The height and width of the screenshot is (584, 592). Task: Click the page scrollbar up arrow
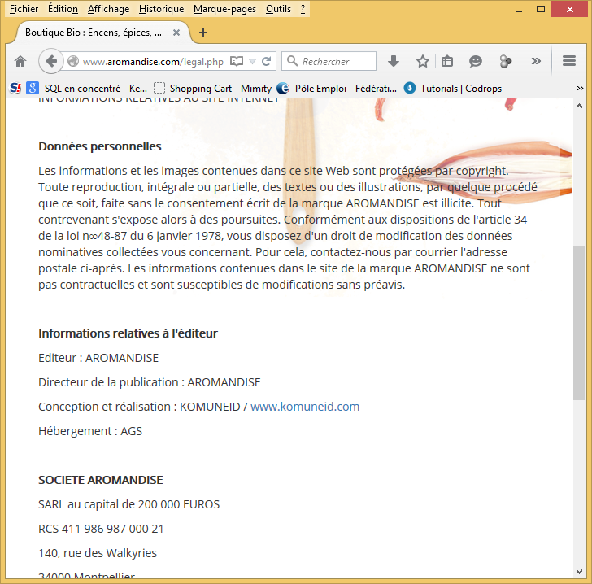[x=579, y=107]
